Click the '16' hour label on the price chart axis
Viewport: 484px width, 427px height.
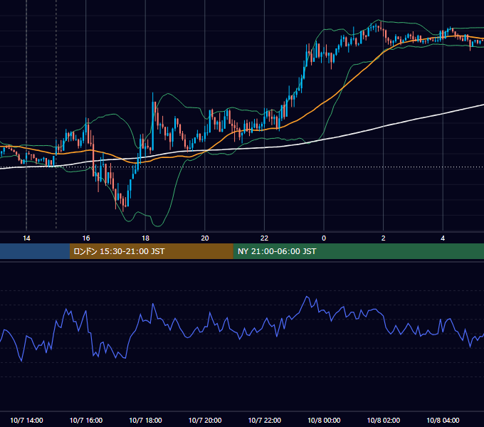click(x=86, y=238)
